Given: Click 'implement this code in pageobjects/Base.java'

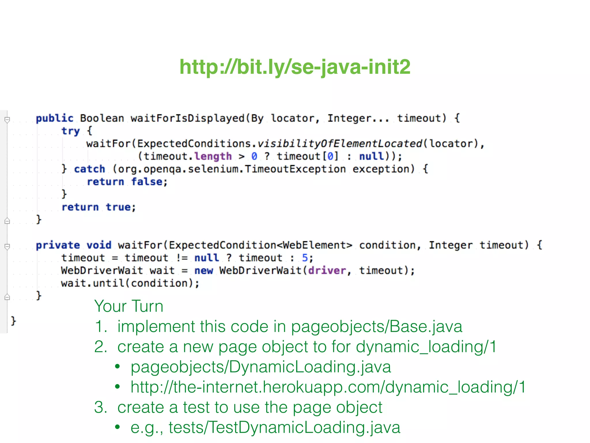Looking at the screenshot, I should click(x=290, y=327).
